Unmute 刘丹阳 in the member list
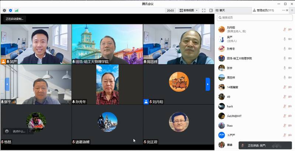Screen dimensions: 295x151 pos(284,29)
